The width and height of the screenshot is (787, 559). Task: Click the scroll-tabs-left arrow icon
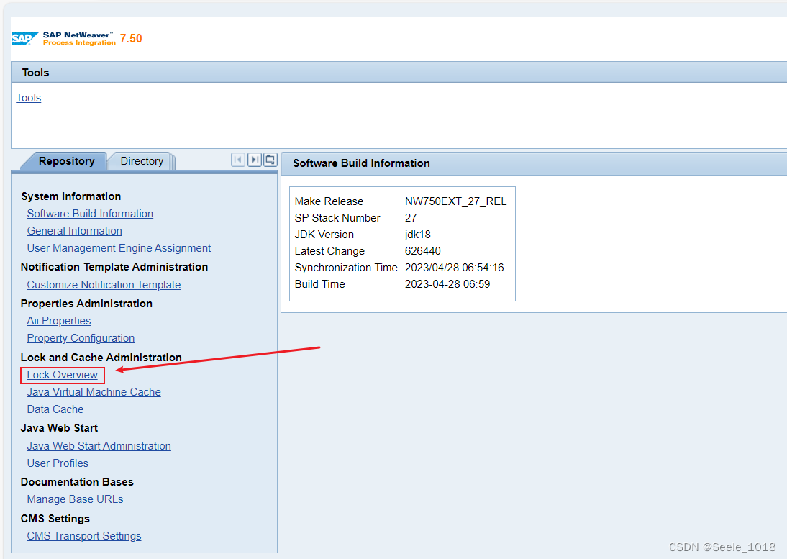(x=238, y=160)
